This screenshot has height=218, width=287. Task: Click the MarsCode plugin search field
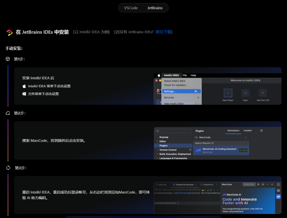[221, 137]
